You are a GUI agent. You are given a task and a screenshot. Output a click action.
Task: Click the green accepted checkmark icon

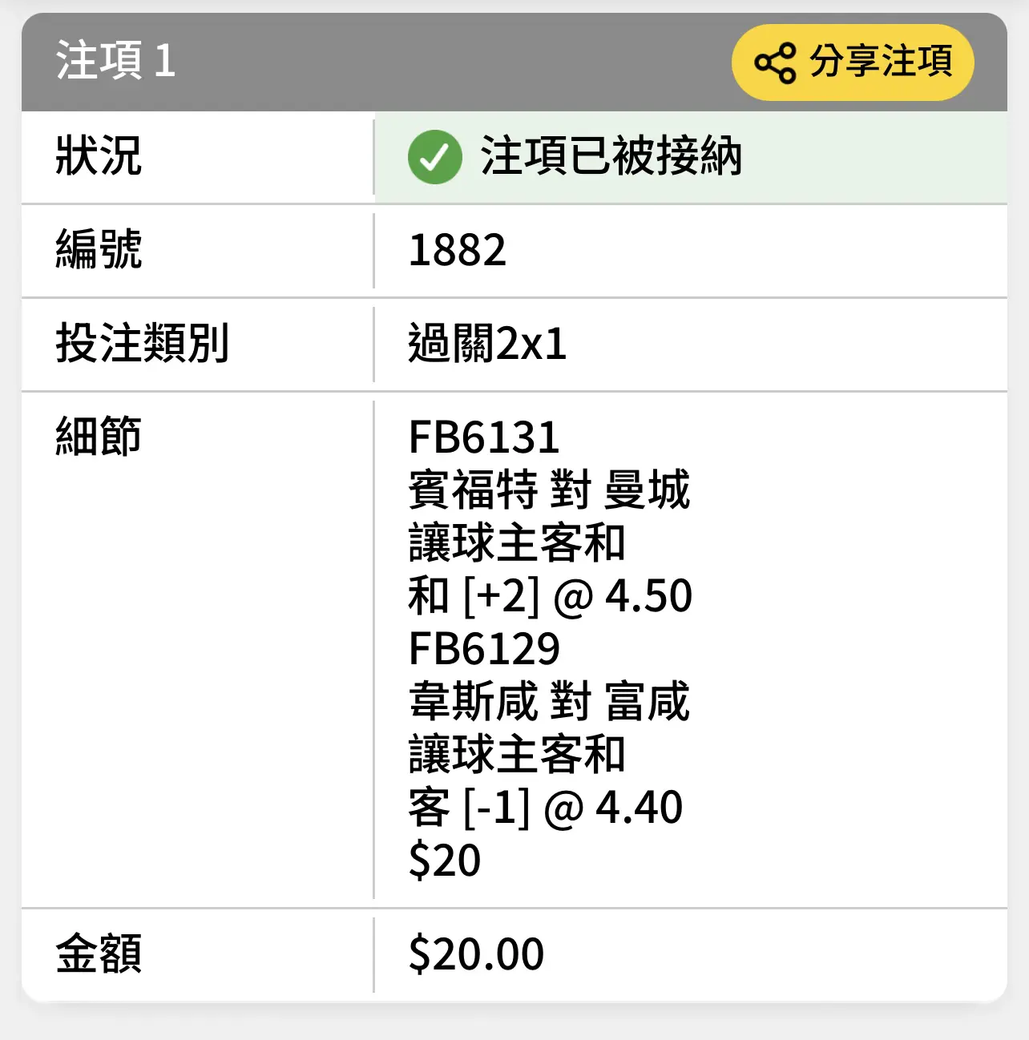click(x=434, y=157)
